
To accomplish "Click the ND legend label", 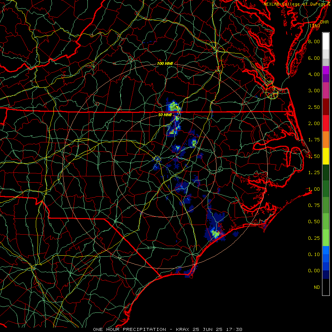I will coord(317,287).
